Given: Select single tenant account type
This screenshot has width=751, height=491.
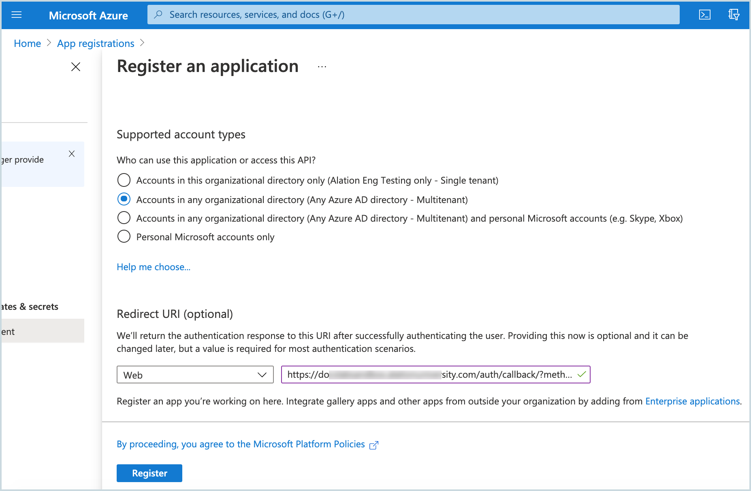Looking at the screenshot, I should coord(124,180).
